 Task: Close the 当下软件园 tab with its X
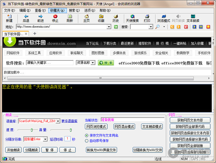[26, 34]
